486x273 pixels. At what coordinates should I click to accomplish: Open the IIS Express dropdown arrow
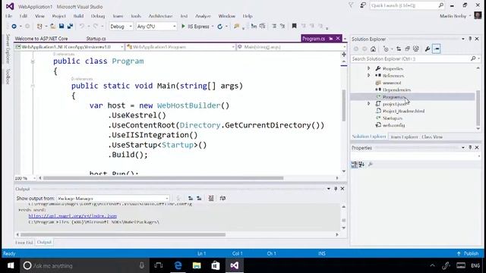pyautogui.click(x=213, y=27)
